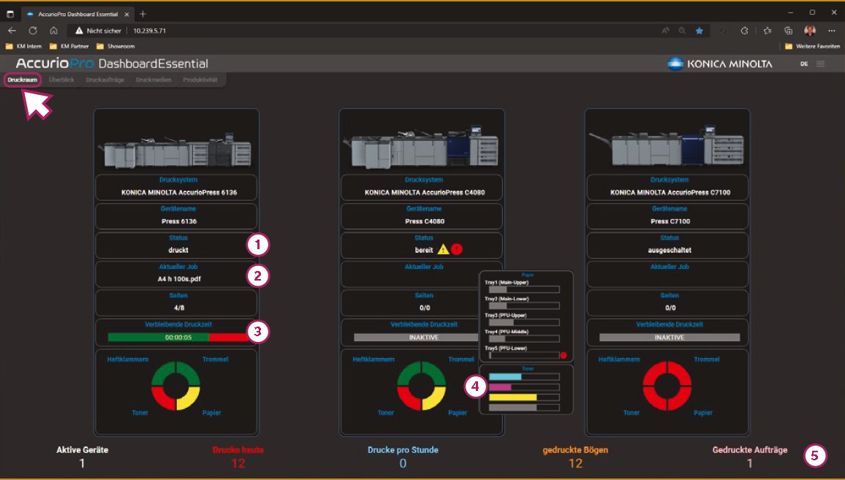Click the device name 'Press 6136'
Image resolution: width=845 pixels, height=480 pixels.
click(x=179, y=221)
